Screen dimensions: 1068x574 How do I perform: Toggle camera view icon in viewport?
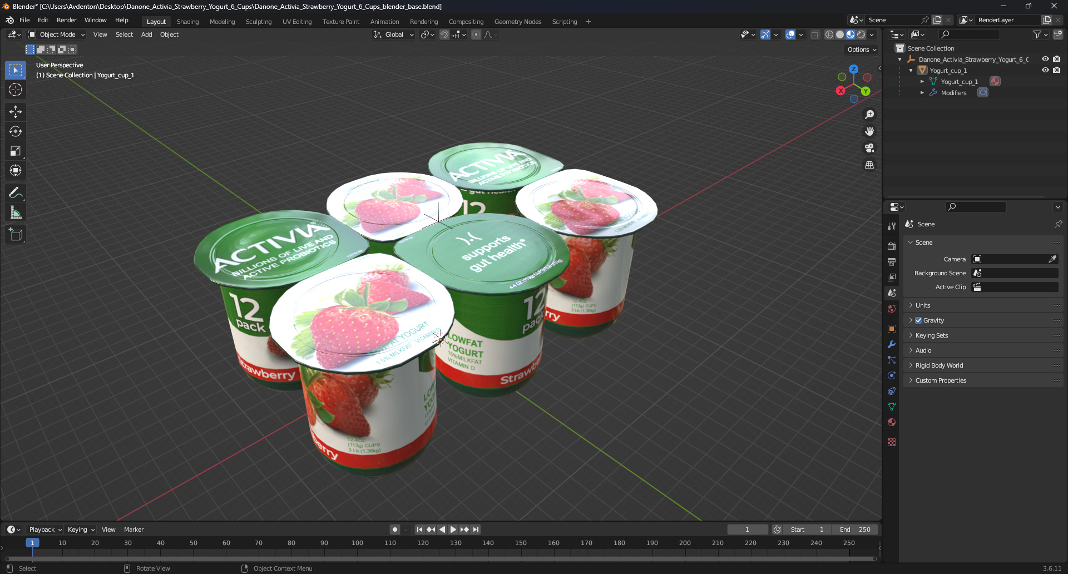pos(869,148)
